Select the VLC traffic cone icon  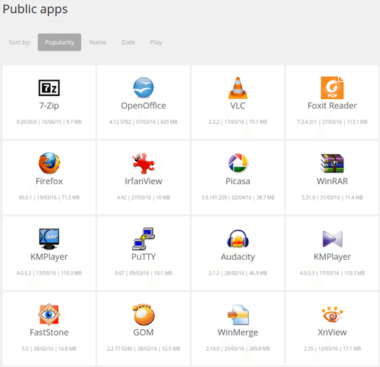point(238,87)
